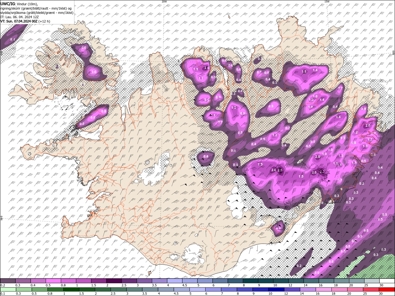Click the 'slydda/snjókoma' legend description line
The width and height of the screenshot is (395, 296).
point(37,13)
